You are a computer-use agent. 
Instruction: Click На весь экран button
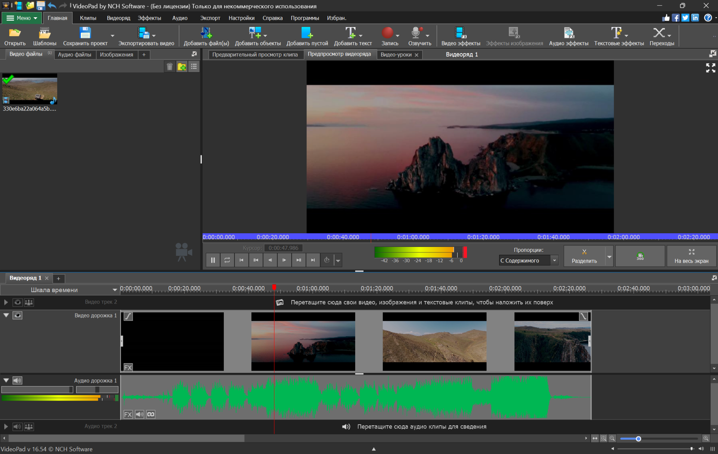point(691,256)
